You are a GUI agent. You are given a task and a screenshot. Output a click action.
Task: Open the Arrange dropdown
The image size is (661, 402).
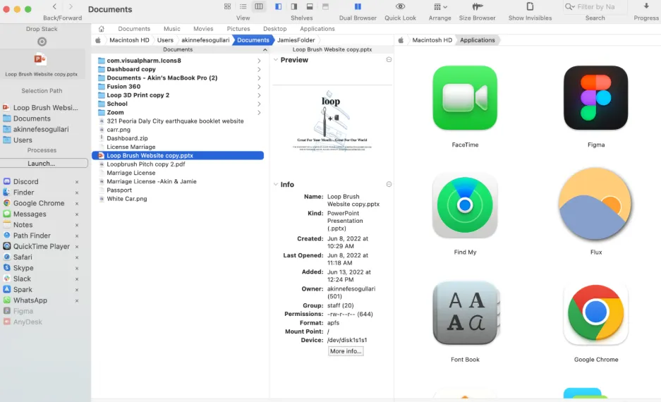coord(440,7)
